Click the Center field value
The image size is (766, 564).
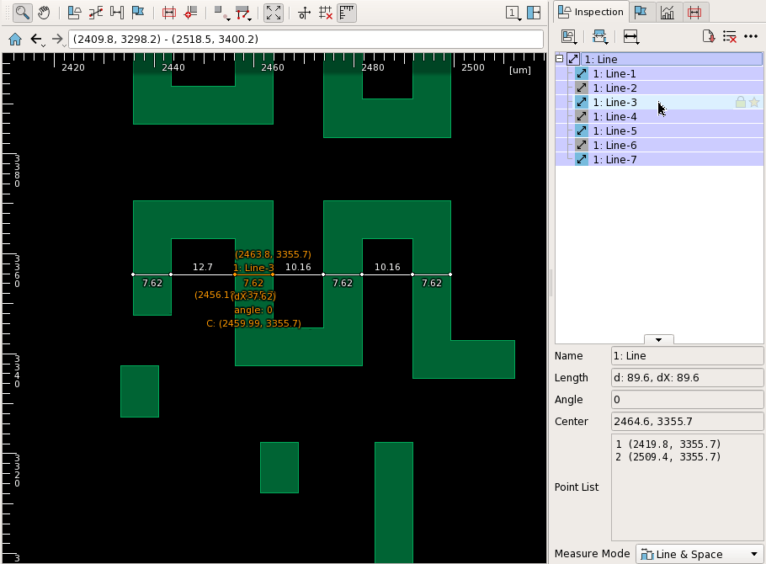click(x=687, y=421)
